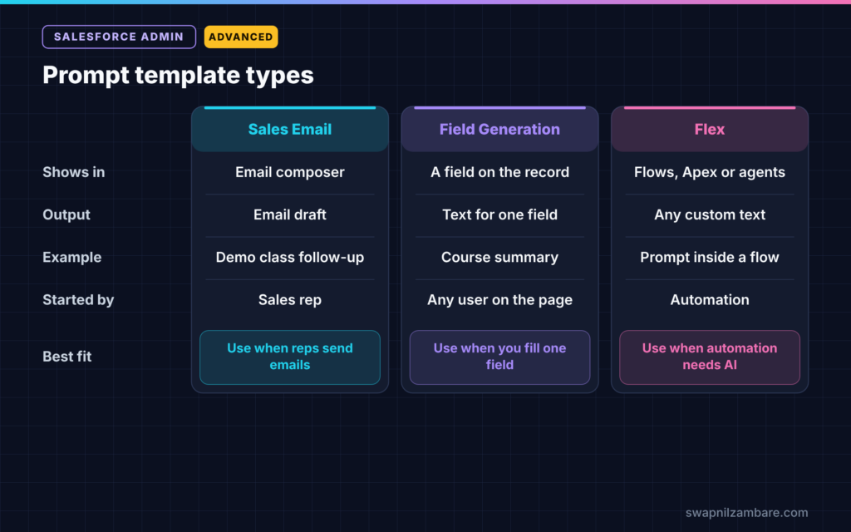Image resolution: width=851 pixels, height=532 pixels.
Task: Click the 'A field on the record' cell
Action: (x=499, y=172)
